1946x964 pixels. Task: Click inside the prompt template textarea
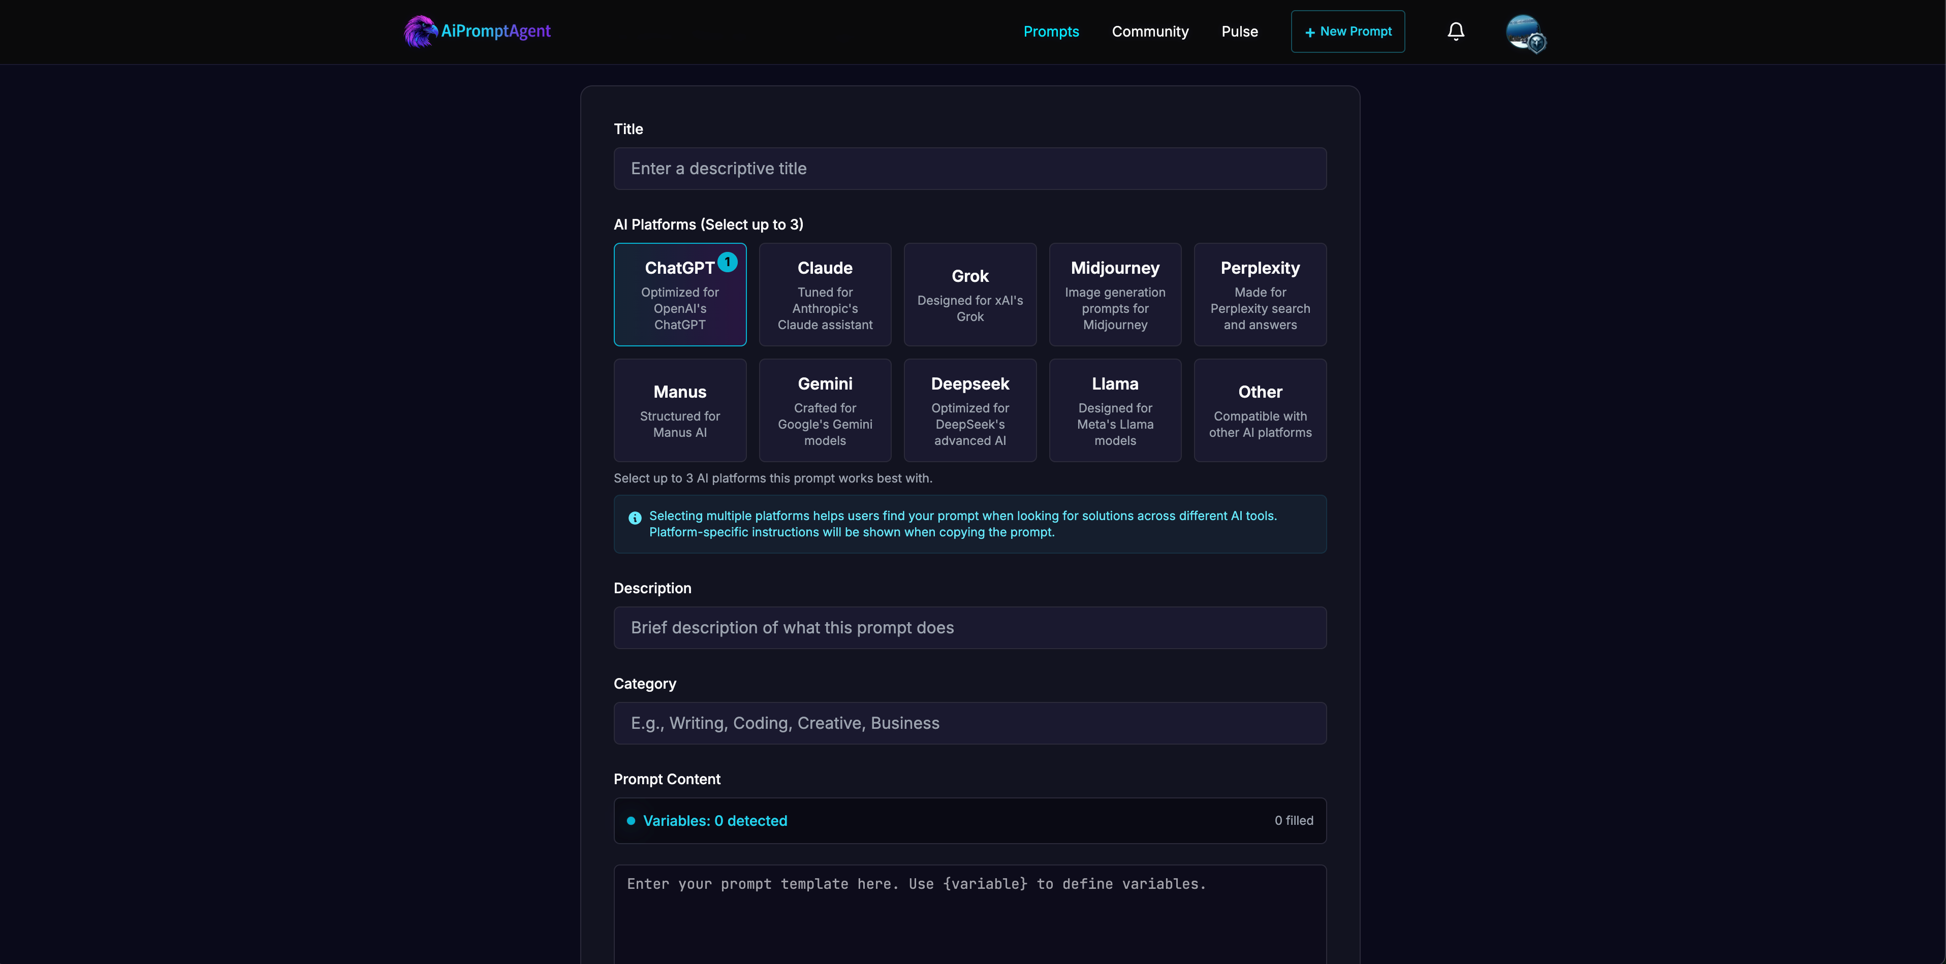pos(970,914)
